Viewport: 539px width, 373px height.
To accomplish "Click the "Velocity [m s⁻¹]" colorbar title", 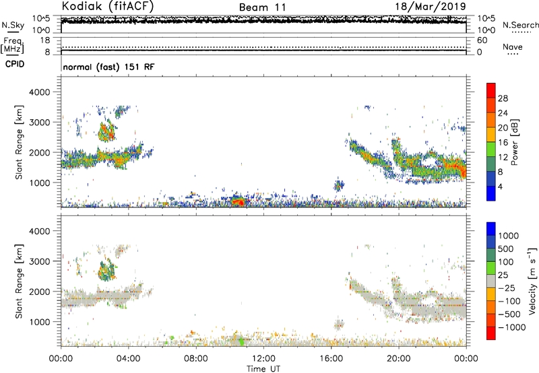I will pos(532,281).
